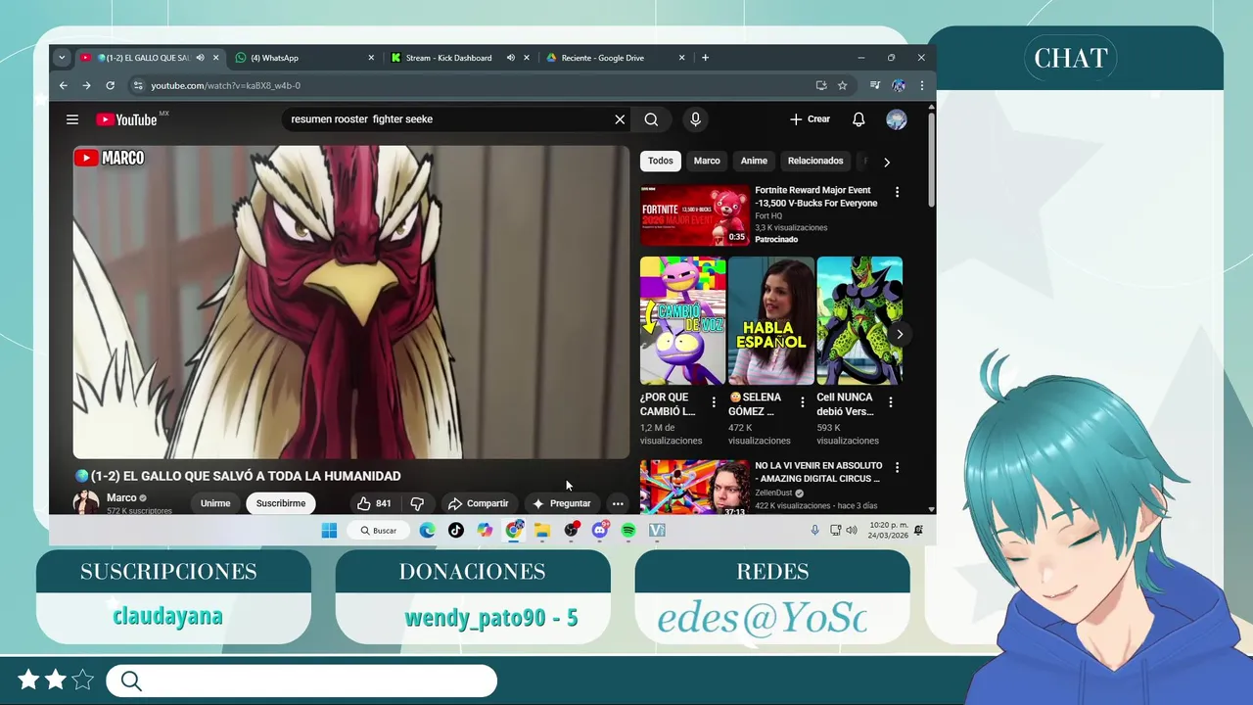Clear the YouTube search query with X

[620, 119]
